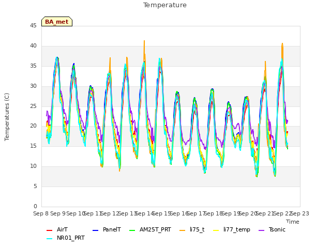The height and width of the screenshot is (248, 331).
Task: Click the Sep 8 tick label
Action: (41, 213)
